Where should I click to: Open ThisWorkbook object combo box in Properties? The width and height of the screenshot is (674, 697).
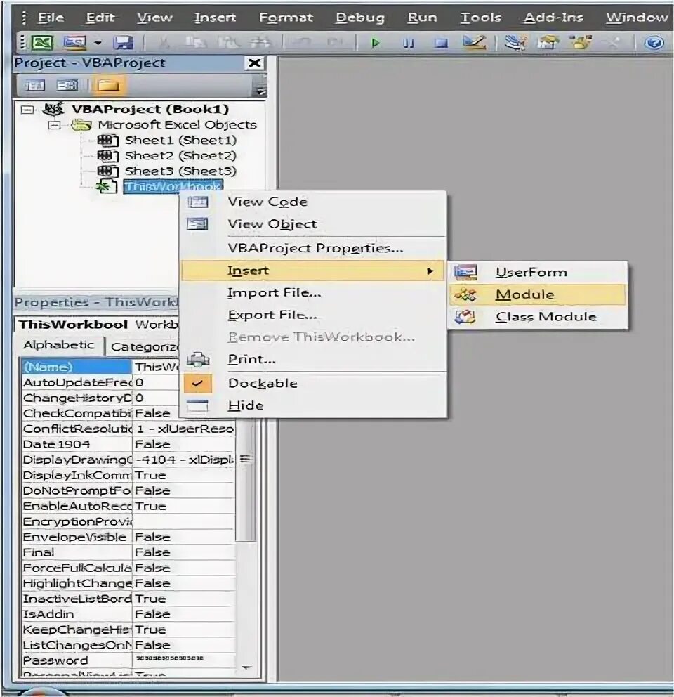tap(98, 325)
